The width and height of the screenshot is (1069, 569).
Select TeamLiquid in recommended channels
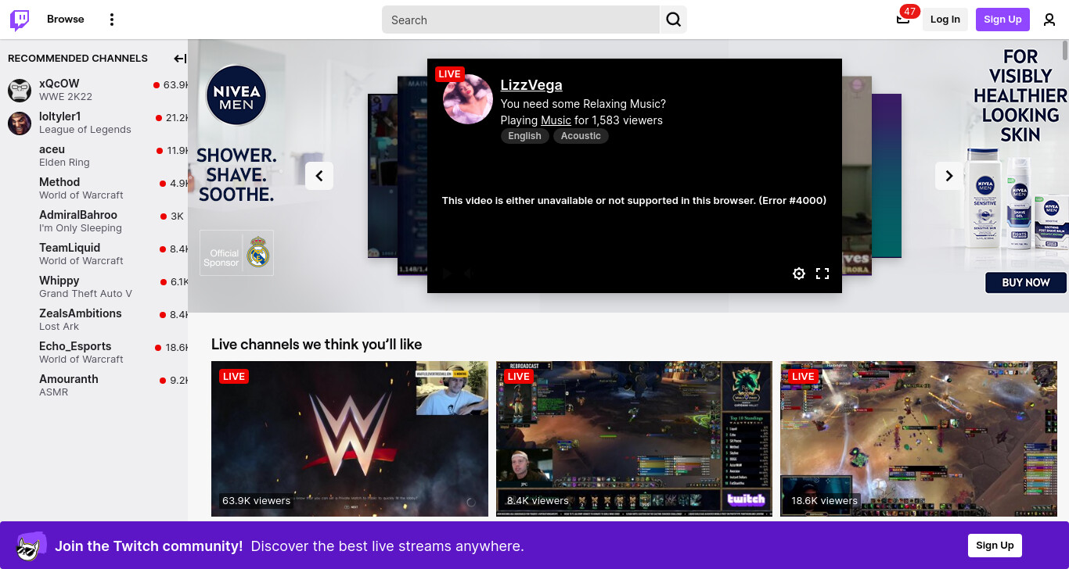pyautogui.click(x=94, y=254)
